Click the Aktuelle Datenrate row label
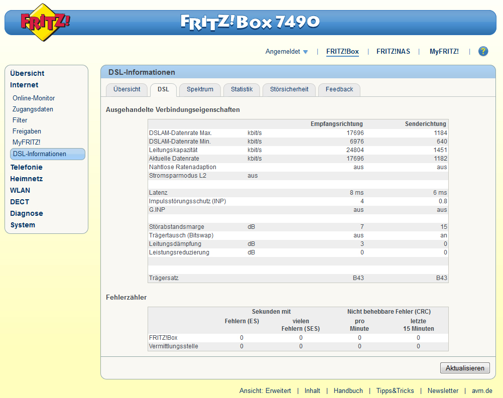Image resolution: width=503 pixels, height=398 pixels. coord(174,159)
